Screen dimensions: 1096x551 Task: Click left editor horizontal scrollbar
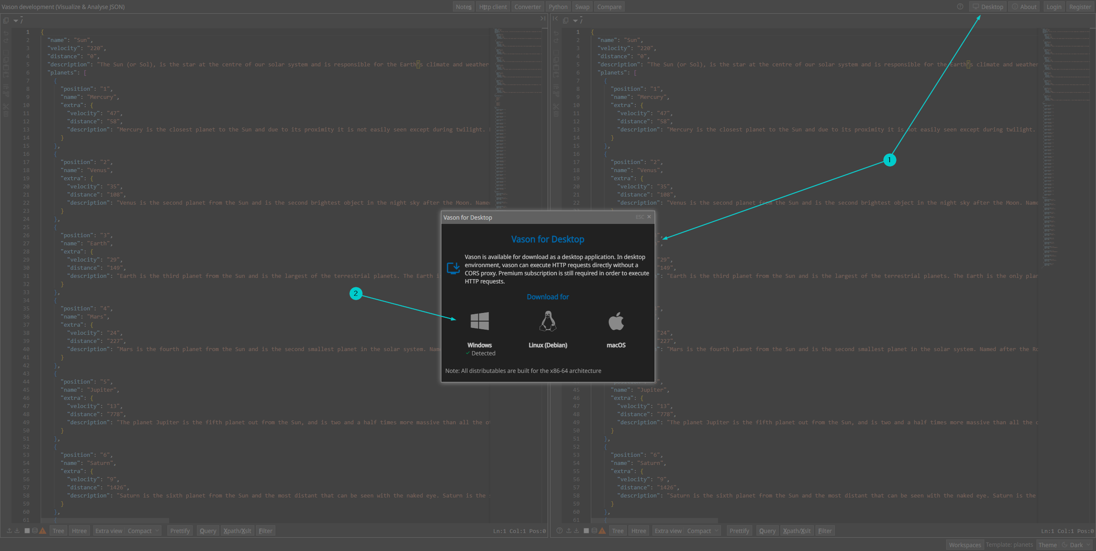[x=105, y=521]
